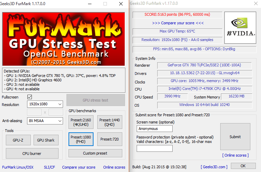The width and height of the screenshot is (261, 172).
Task: Open the [ Geeks3D.com ] link
Action: click(x=214, y=167)
